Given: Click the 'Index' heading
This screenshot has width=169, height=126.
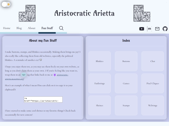Looking at the screenshot, I should pyautogui.click(x=126, y=40).
